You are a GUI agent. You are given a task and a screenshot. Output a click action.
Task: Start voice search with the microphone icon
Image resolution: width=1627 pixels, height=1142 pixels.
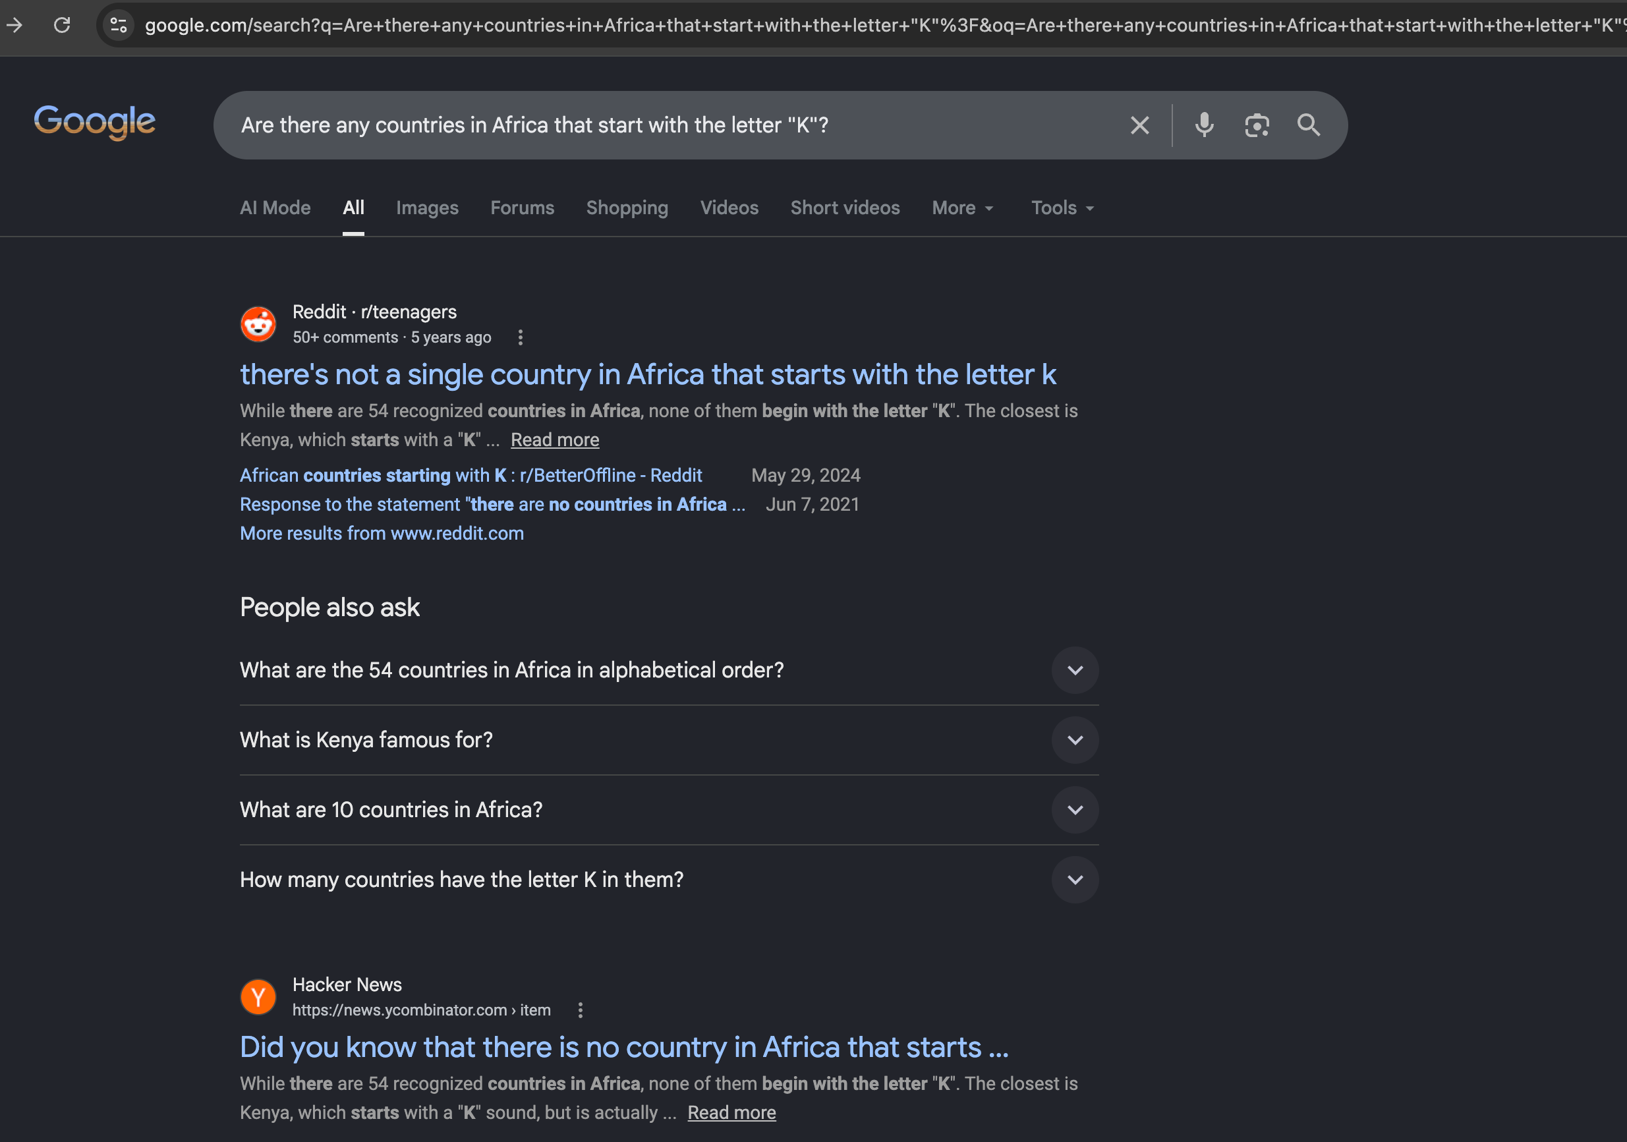tap(1204, 125)
